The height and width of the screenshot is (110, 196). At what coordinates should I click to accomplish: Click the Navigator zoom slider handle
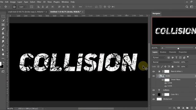[x=178, y=48]
